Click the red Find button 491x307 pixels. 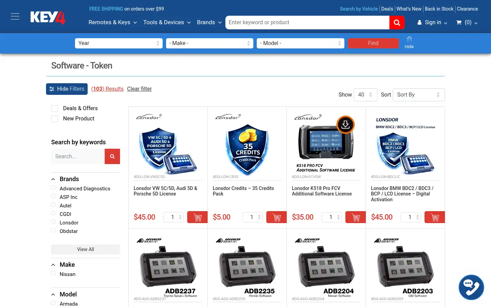tap(373, 43)
